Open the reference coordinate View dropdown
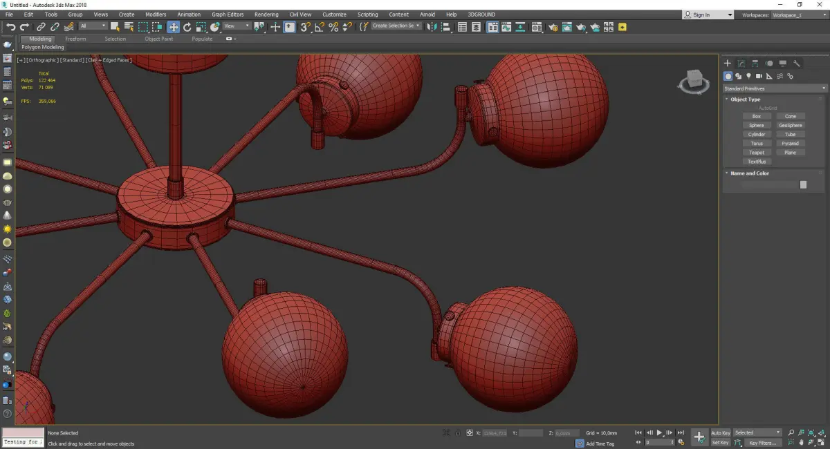The width and height of the screenshot is (830, 449). click(235, 26)
